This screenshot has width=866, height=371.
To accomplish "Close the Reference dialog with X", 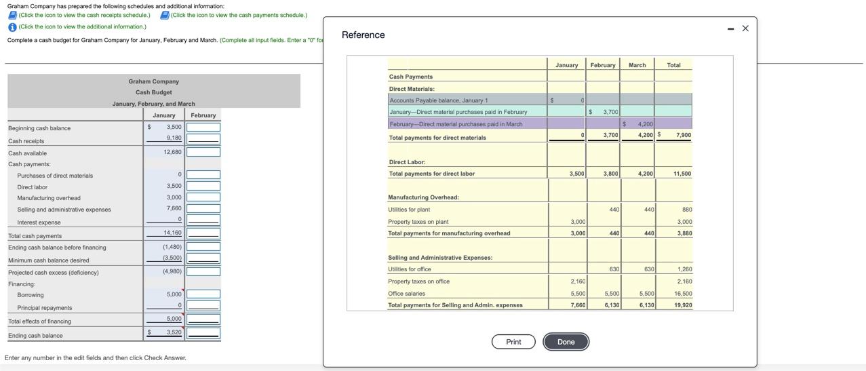I will [745, 28].
